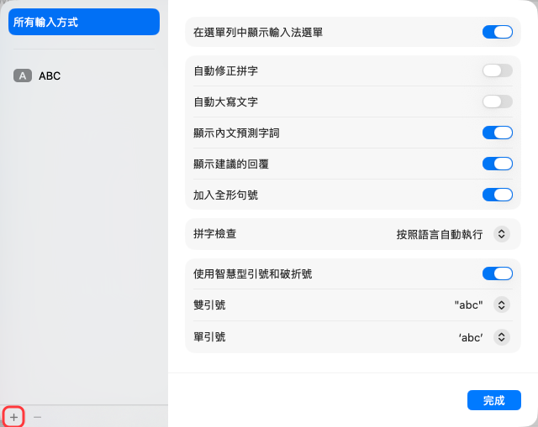
Task: Enable 自動修正拼字 switch
Action: coord(498,70)
